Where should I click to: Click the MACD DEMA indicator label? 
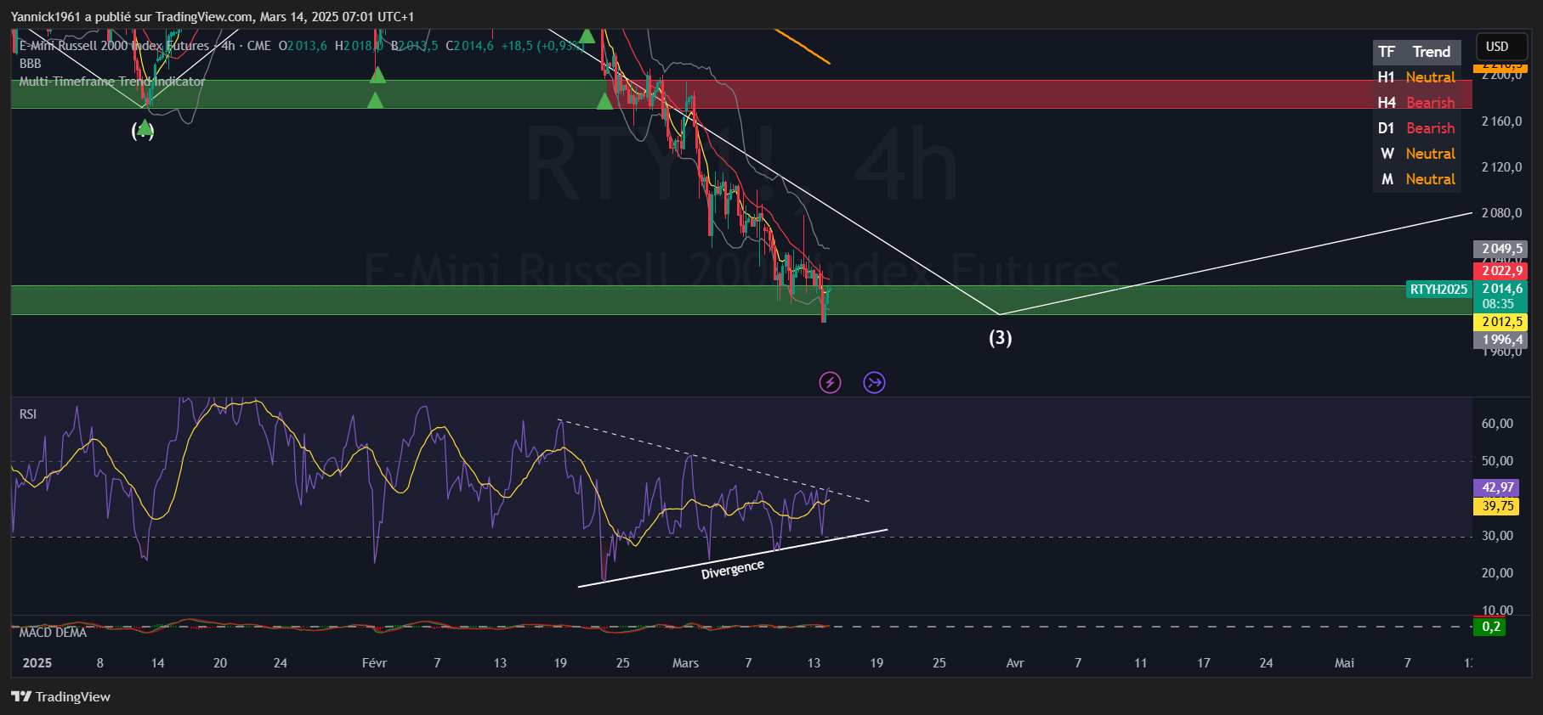53,633
